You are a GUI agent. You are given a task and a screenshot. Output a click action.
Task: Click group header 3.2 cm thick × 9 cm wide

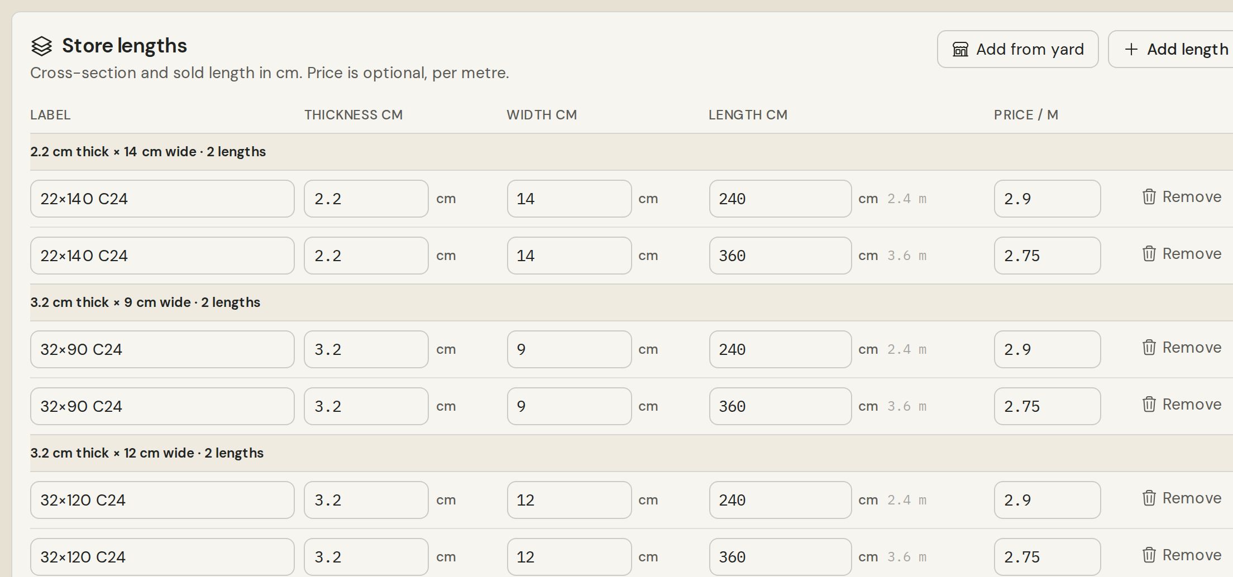point(632,302)
